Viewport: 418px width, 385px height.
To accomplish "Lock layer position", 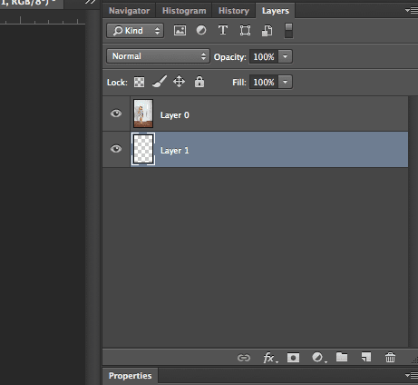I will pyautogui.click(x=179, y=82).
